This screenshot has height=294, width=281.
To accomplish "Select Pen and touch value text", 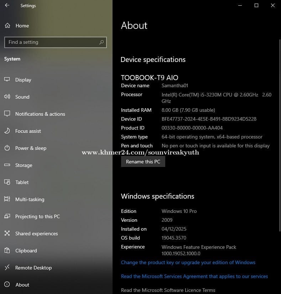I will click(215, 146).
